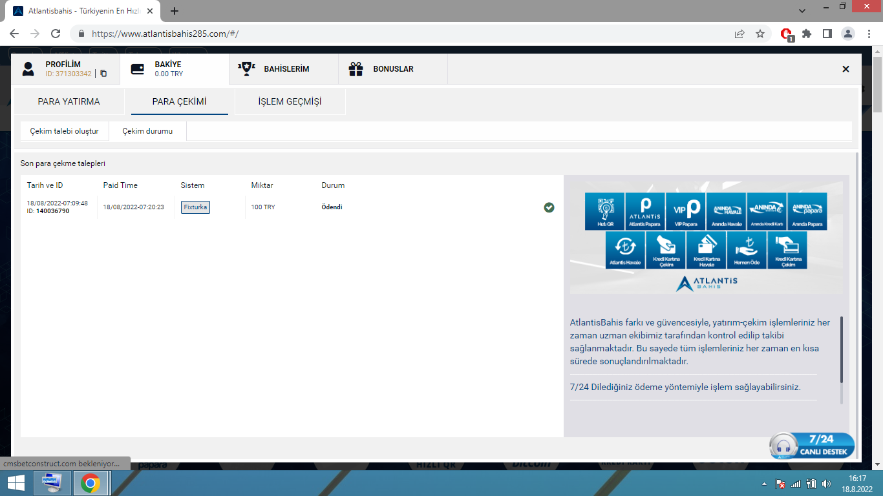Viewport: 883px width, 496px height.
Task: Bookmark this page with star icon
Action: (x=760, y=34)
